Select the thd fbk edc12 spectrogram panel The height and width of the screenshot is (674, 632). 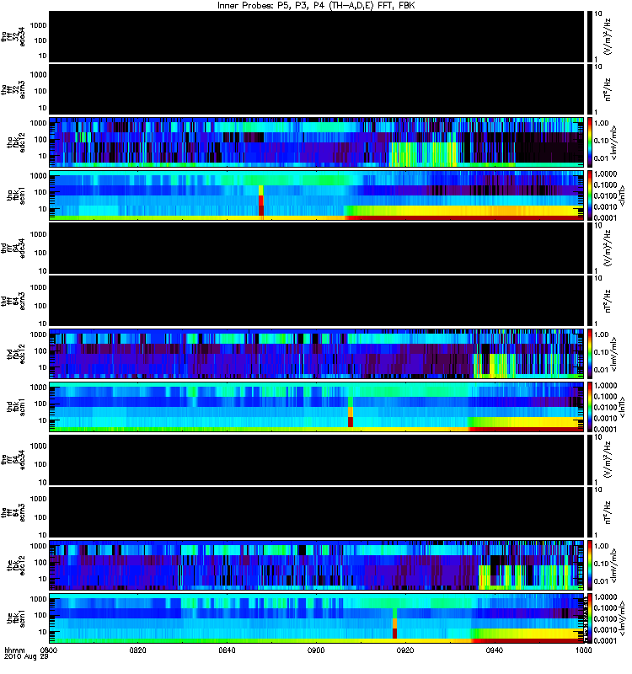pyautogui.click(x=317, y=354)
